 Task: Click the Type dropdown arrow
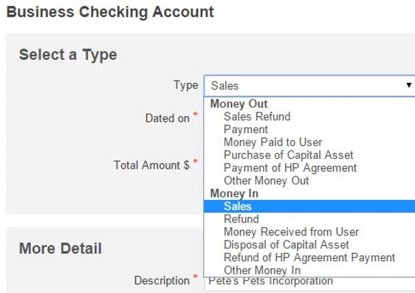(x=408, y=85)
